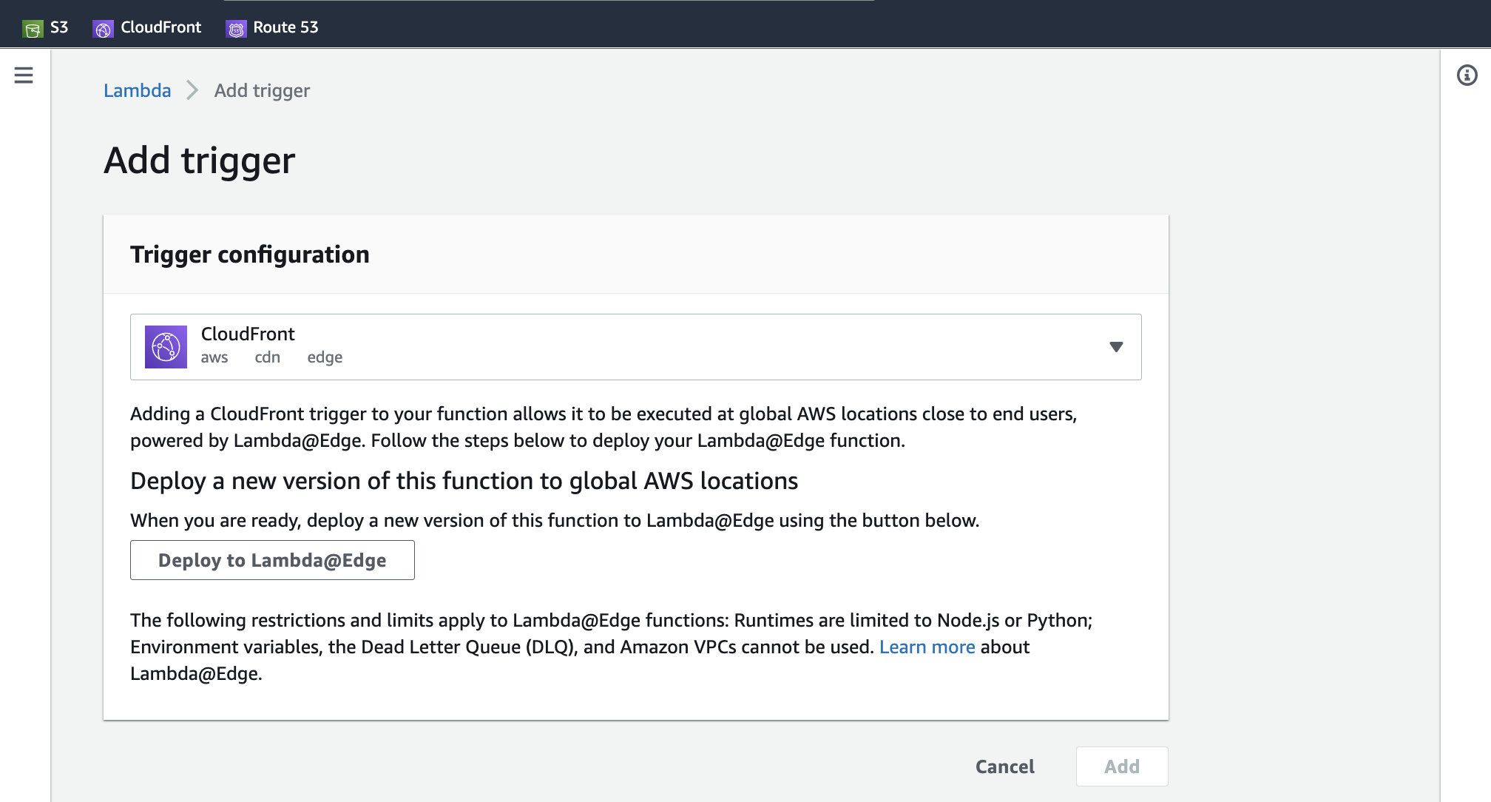1491x802 pixels.
Task: Go to S3 service shortcut label
Action: 59,27
